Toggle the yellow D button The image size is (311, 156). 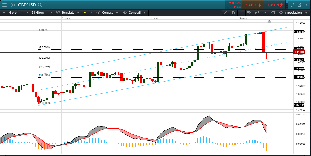[85, 13]
